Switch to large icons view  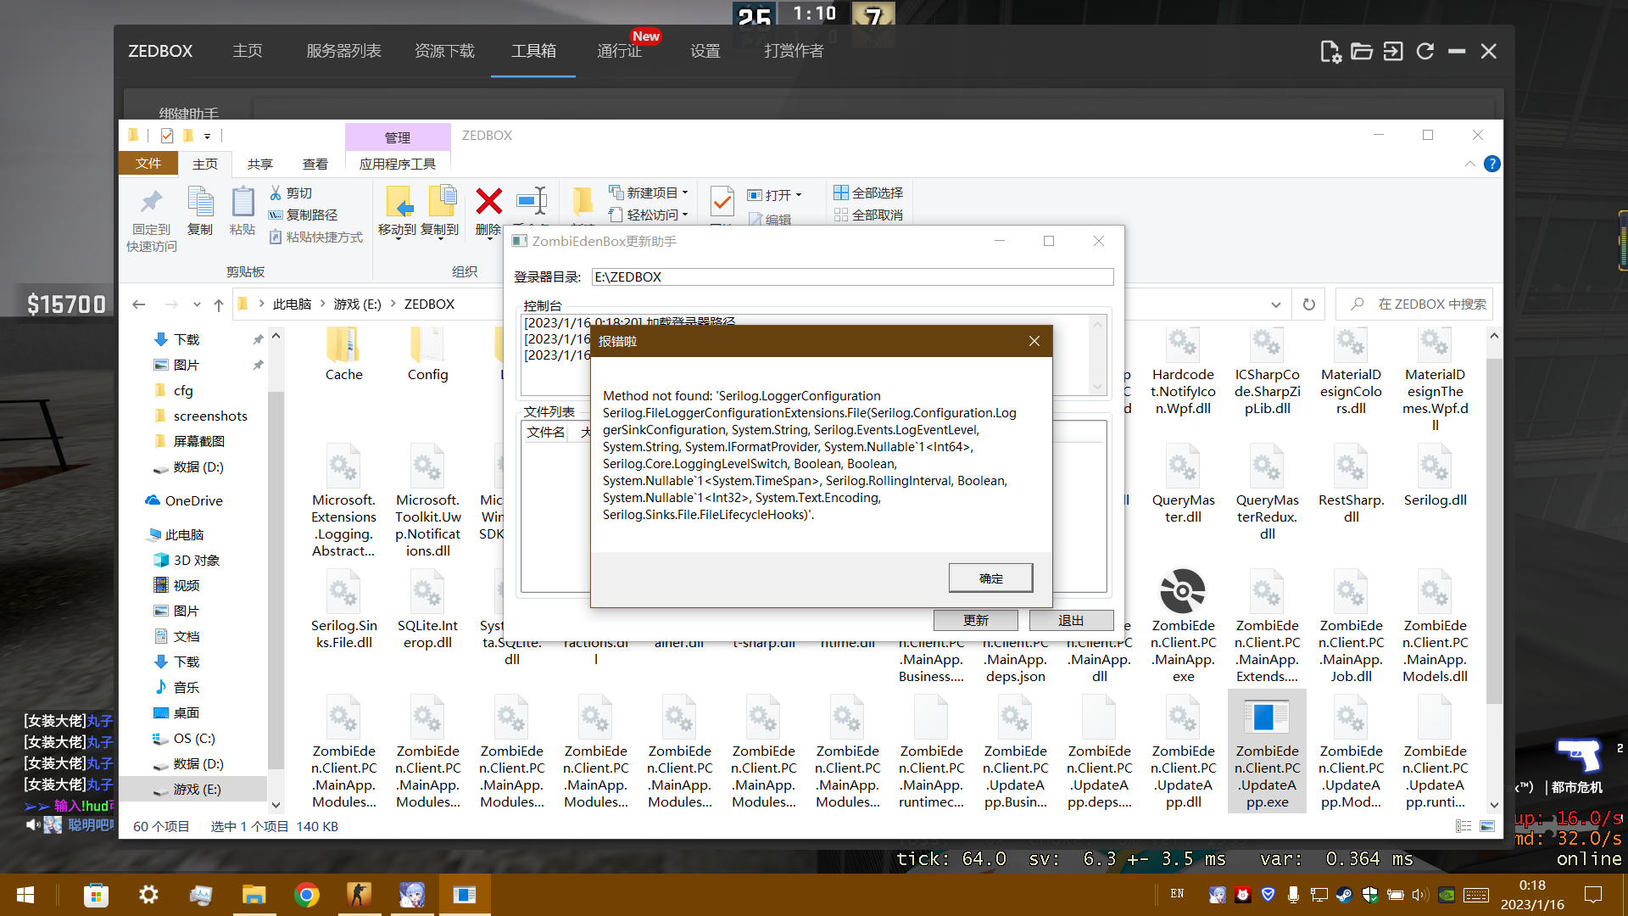(x=1487, y=826)
